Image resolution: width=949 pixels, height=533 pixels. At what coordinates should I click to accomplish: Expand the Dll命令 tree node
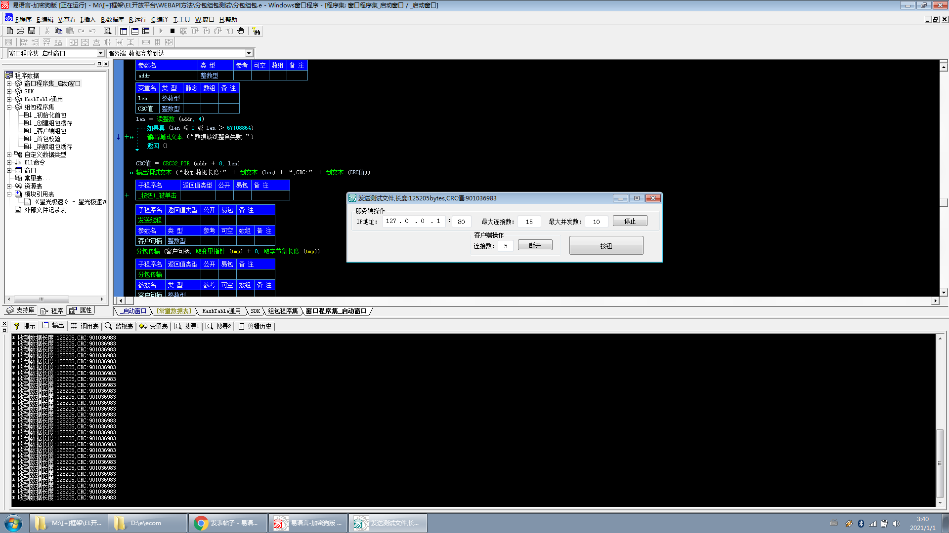(x=9, y=162)
